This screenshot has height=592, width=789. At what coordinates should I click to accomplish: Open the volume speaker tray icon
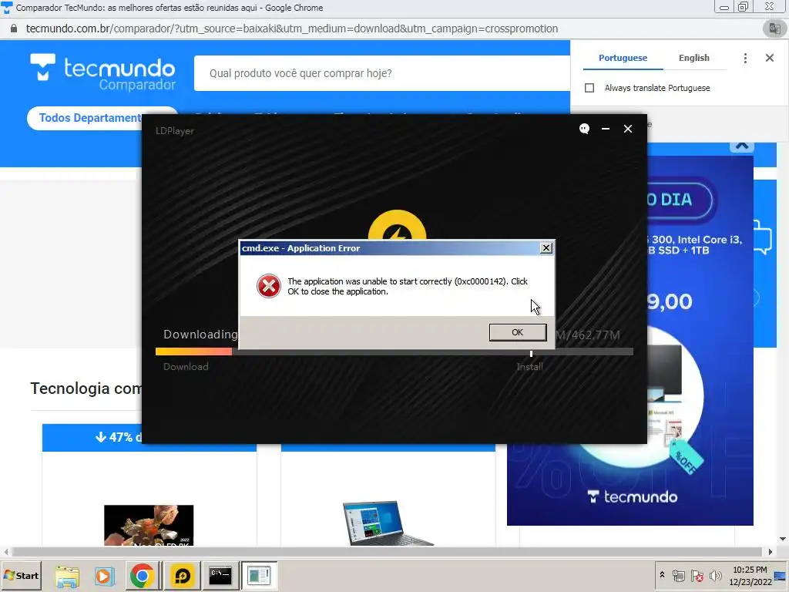(715, 576)
